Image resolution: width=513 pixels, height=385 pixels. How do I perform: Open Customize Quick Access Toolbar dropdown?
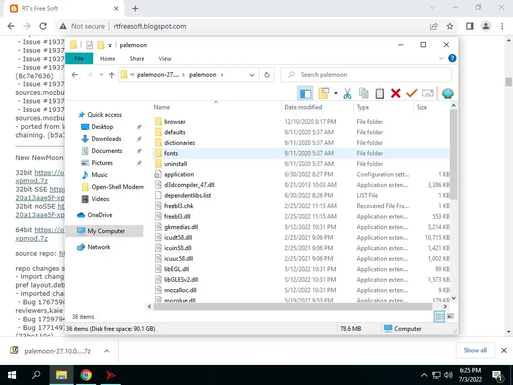tap(110, 45)
